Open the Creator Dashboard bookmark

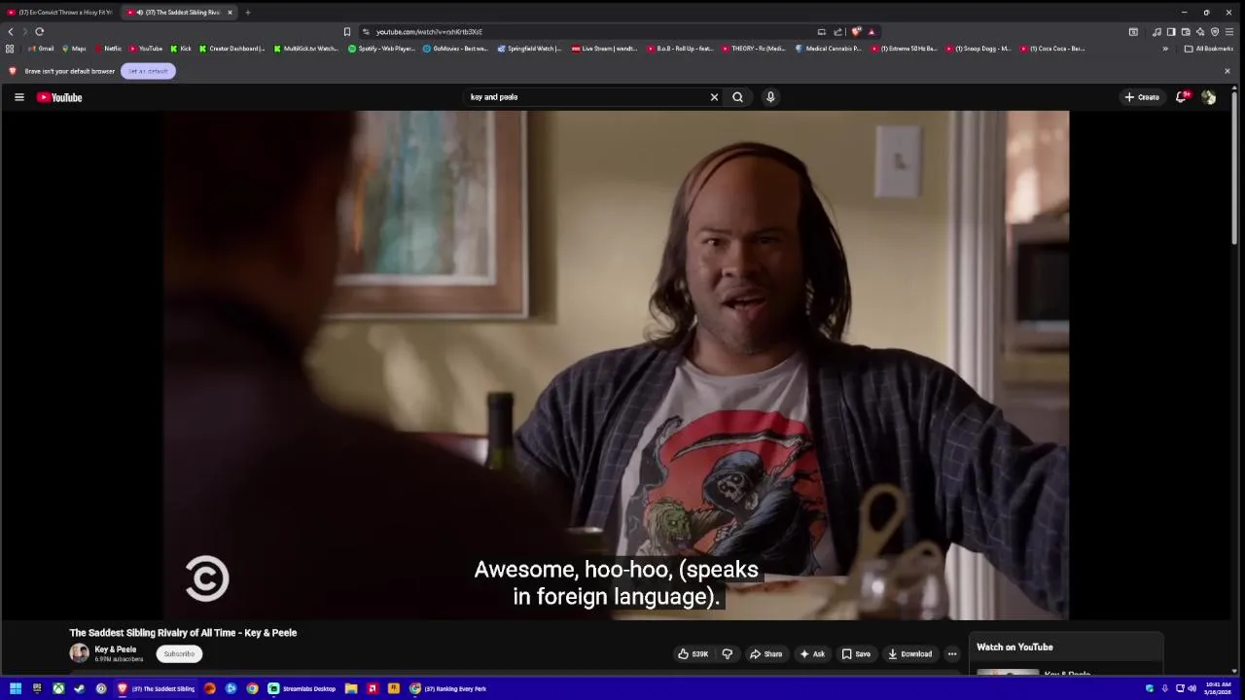coord(231,49)
